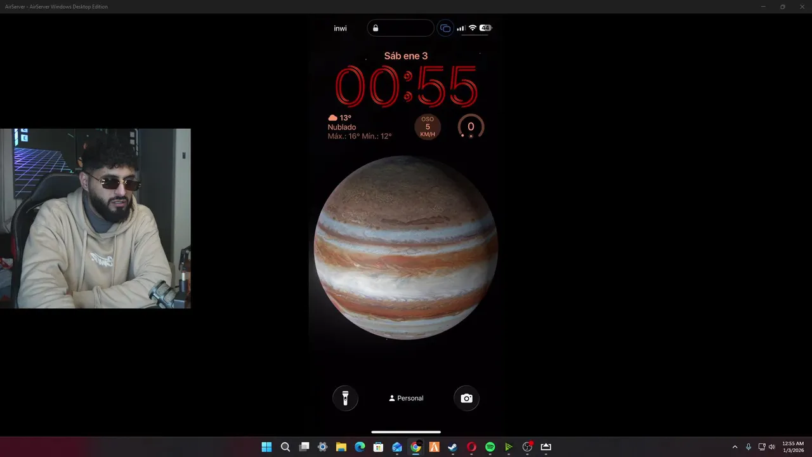Screen dimensions: 812x457
Task: Open Steam from taskbar
Action: (x=452, y=447)
